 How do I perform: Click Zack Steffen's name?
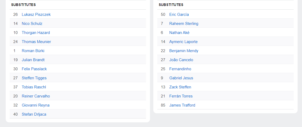180,87
